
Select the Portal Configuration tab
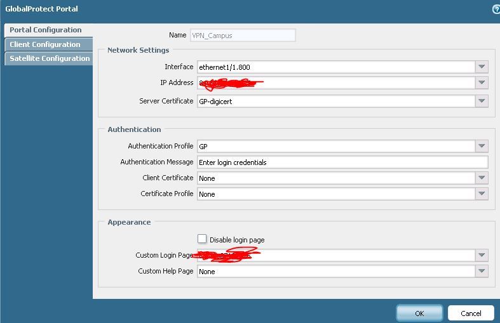[46, 30]
